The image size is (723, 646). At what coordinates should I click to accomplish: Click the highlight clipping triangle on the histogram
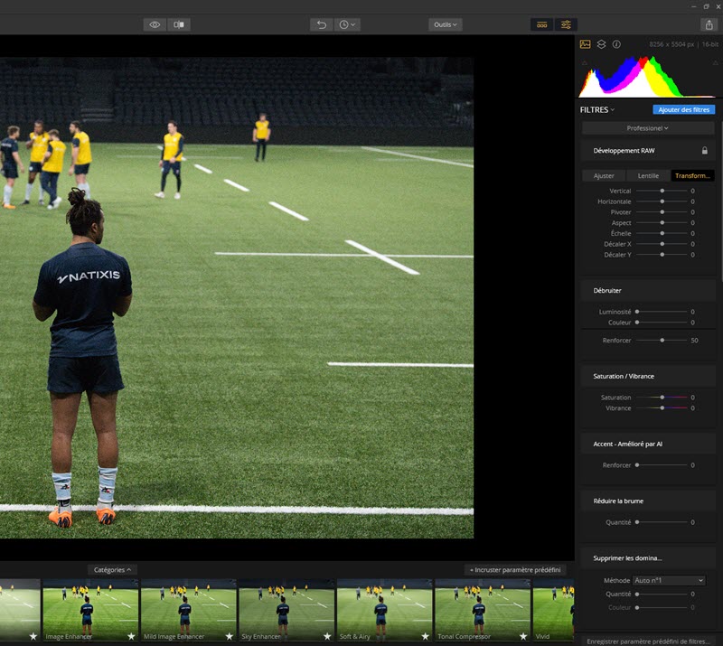(x=715, y=62)
